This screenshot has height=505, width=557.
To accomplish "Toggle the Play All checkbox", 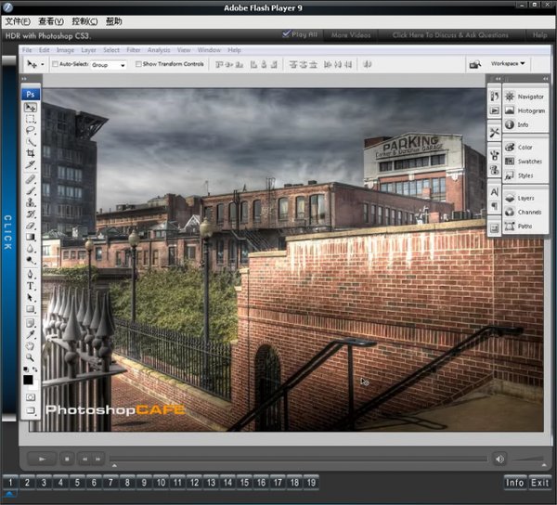I will click(287, 34).
